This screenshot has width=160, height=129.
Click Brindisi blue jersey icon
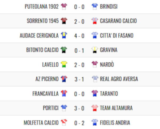click(95, 6)
